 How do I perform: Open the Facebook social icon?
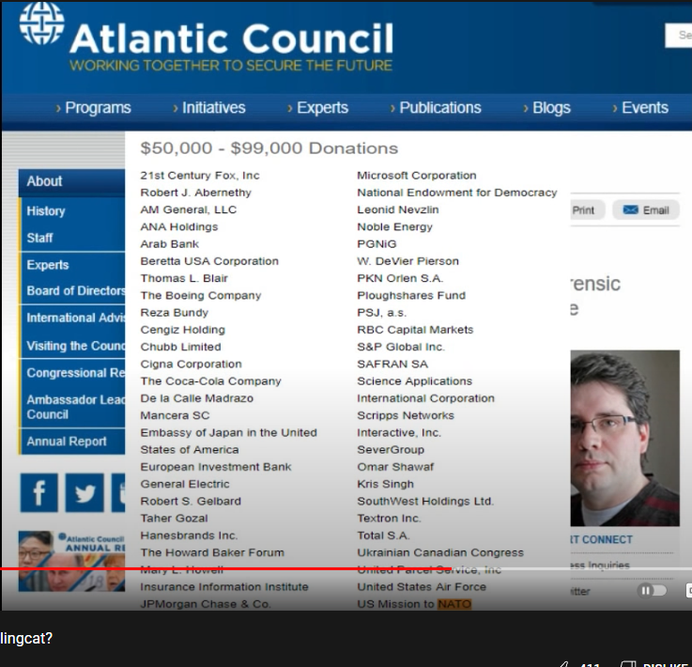click(x=38, y=493)
